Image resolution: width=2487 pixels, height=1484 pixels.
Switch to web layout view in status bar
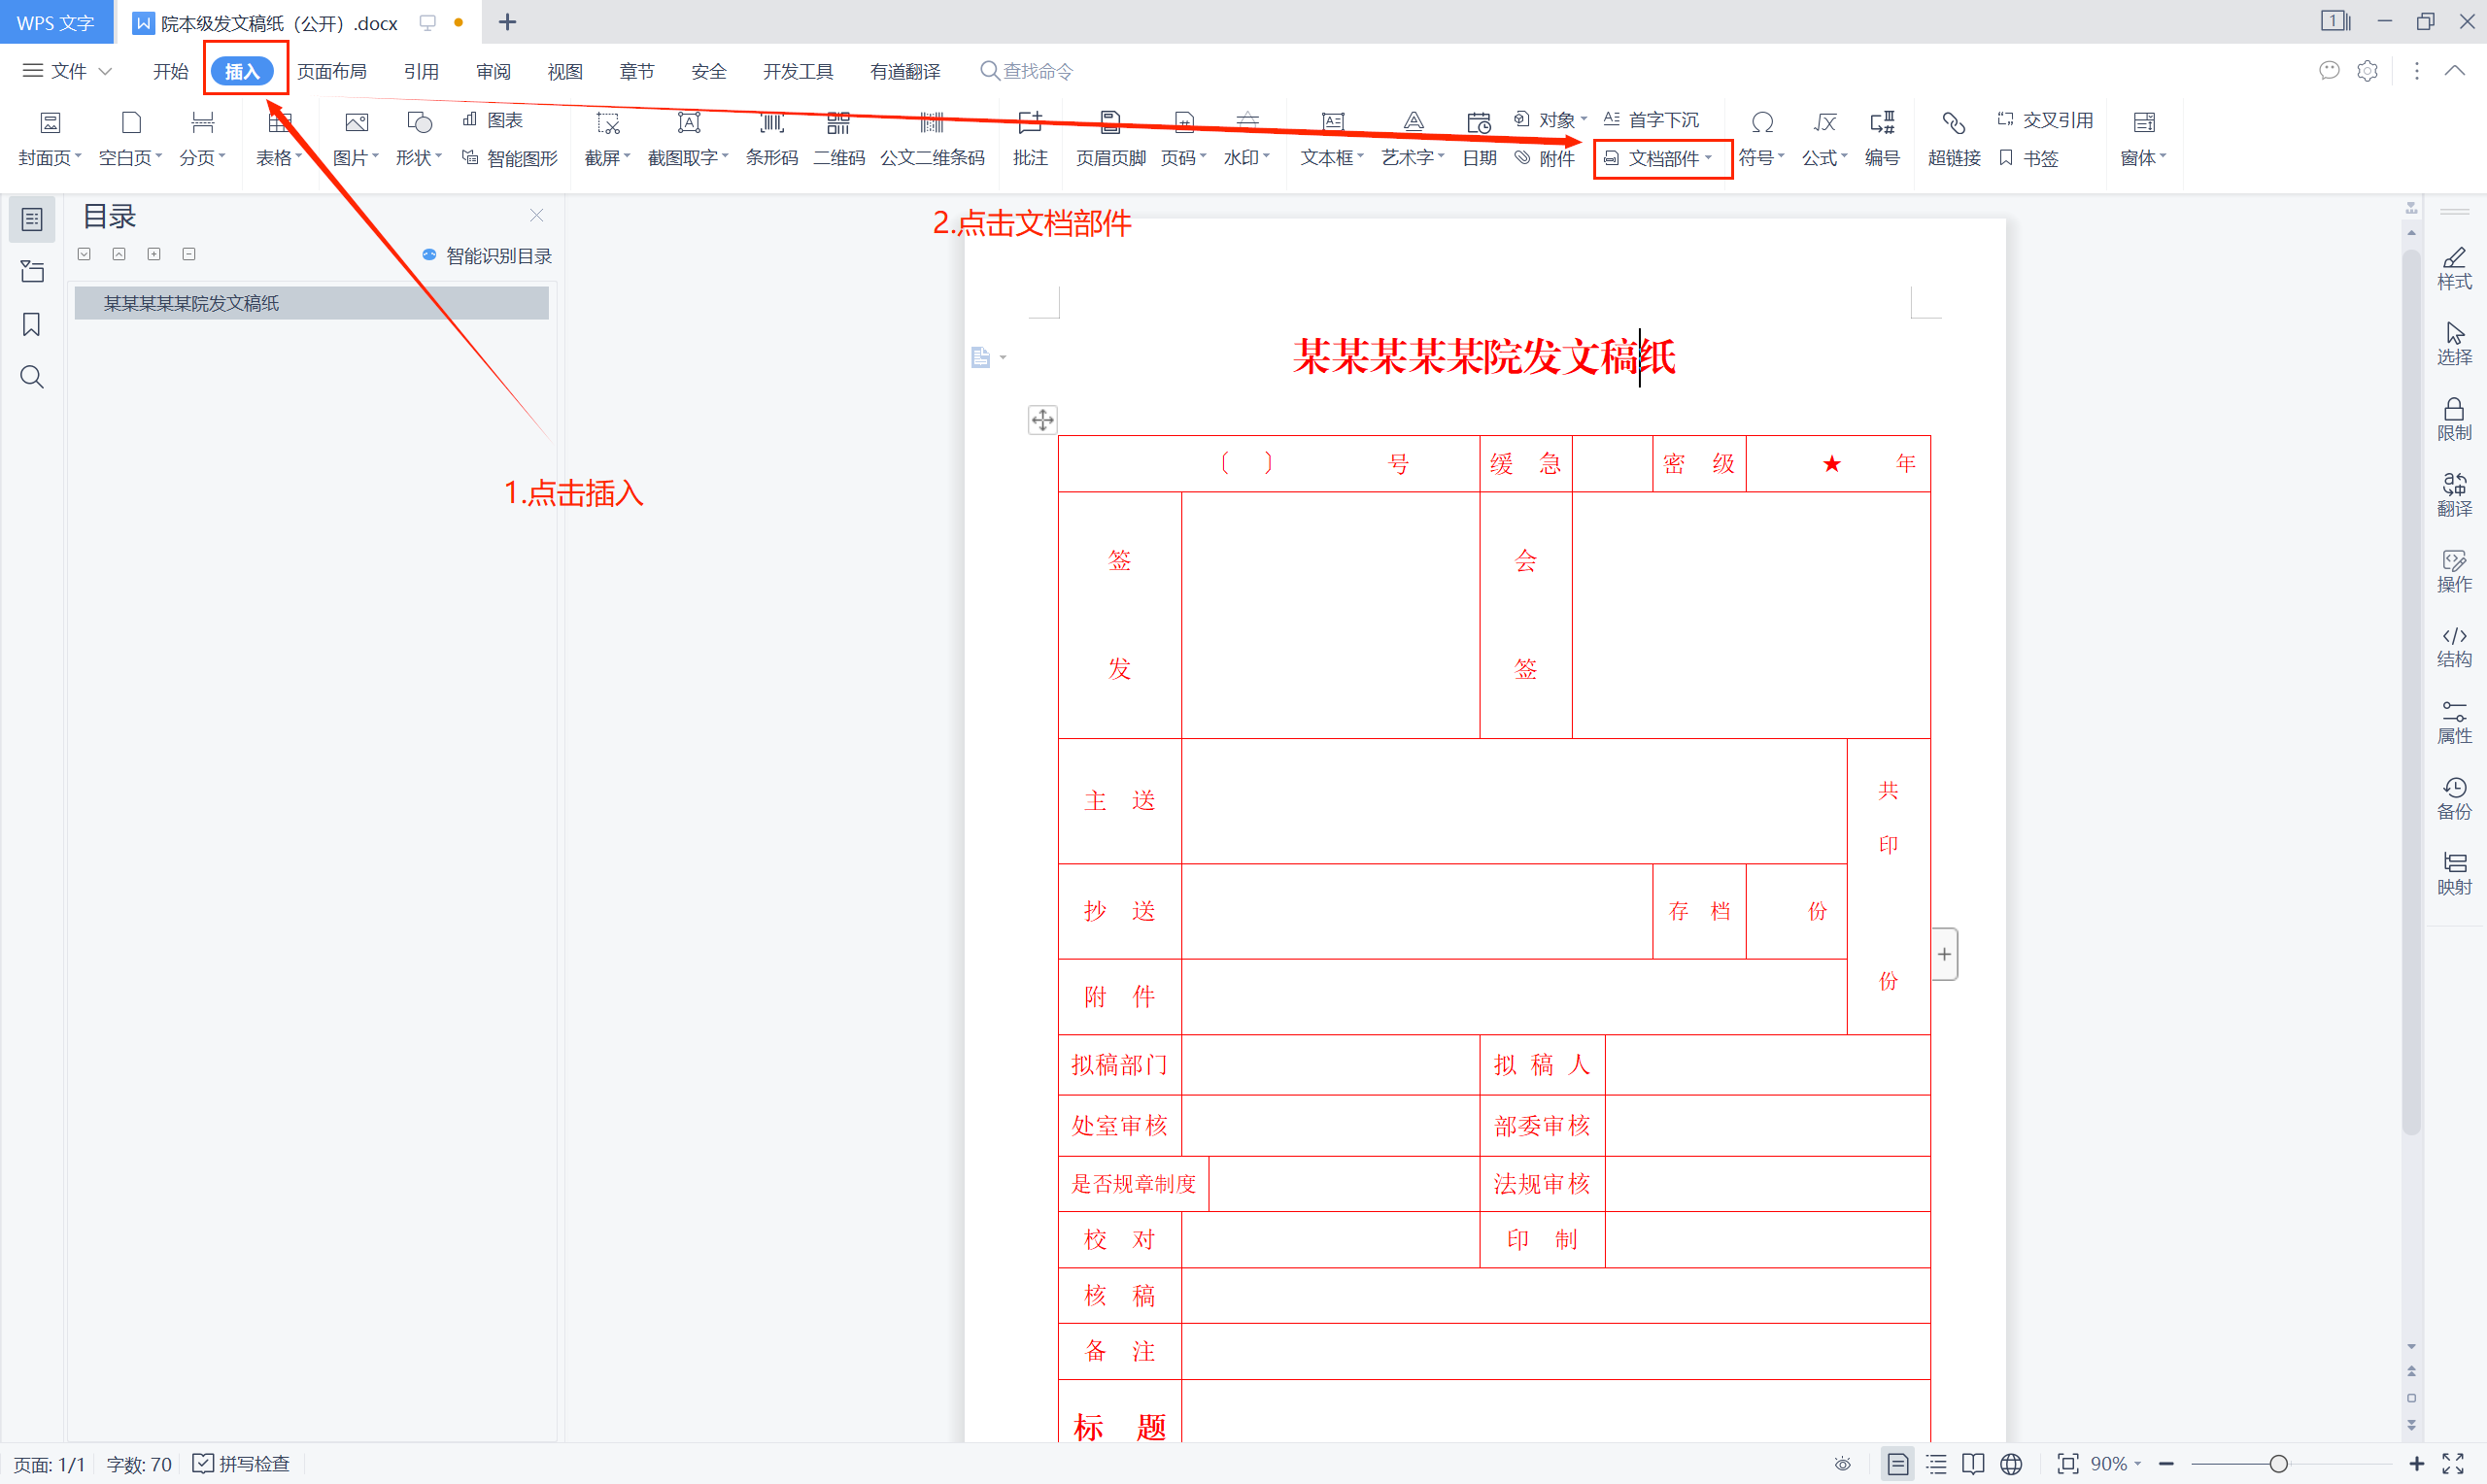point(2011,1464)
